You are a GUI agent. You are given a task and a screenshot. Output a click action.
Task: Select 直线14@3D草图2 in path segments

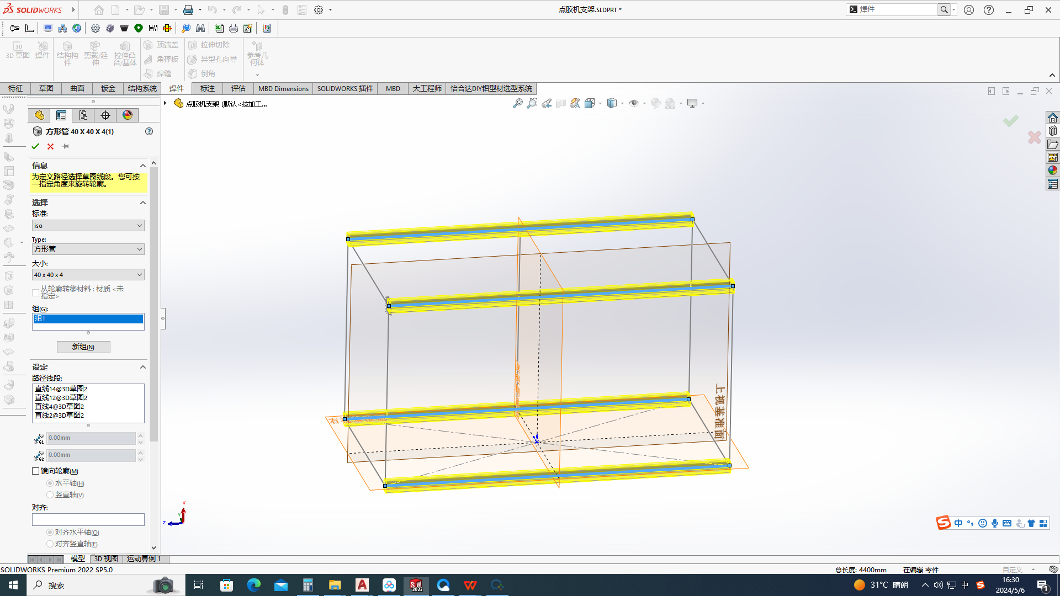point(61,389)
